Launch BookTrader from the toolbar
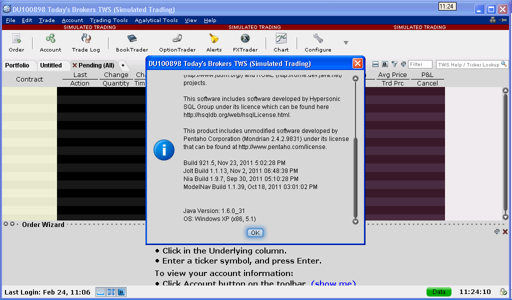The width and height of the screenshot is (512, 300). click(x=132, y=43)
